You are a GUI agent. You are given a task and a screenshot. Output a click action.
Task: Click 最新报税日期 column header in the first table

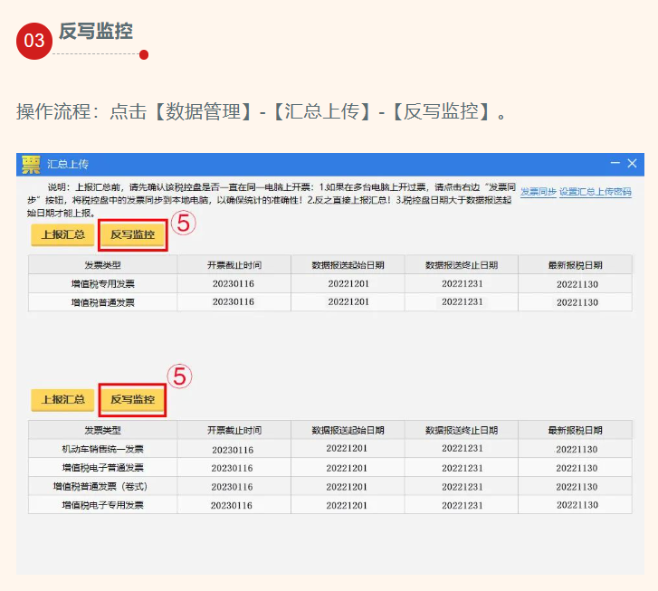click(x=576, y=265)
